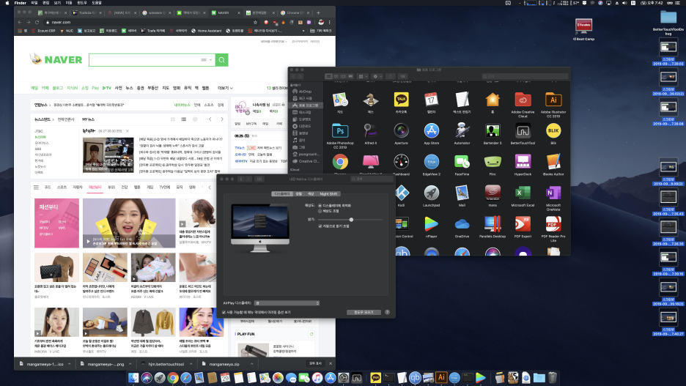Screen dimensions: 686x386
Task: Switch to the Night Shift tab
Action: tap(328, 193)
